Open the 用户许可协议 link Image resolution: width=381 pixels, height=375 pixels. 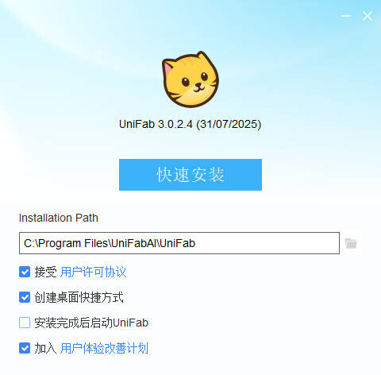[x=93, y=272]
